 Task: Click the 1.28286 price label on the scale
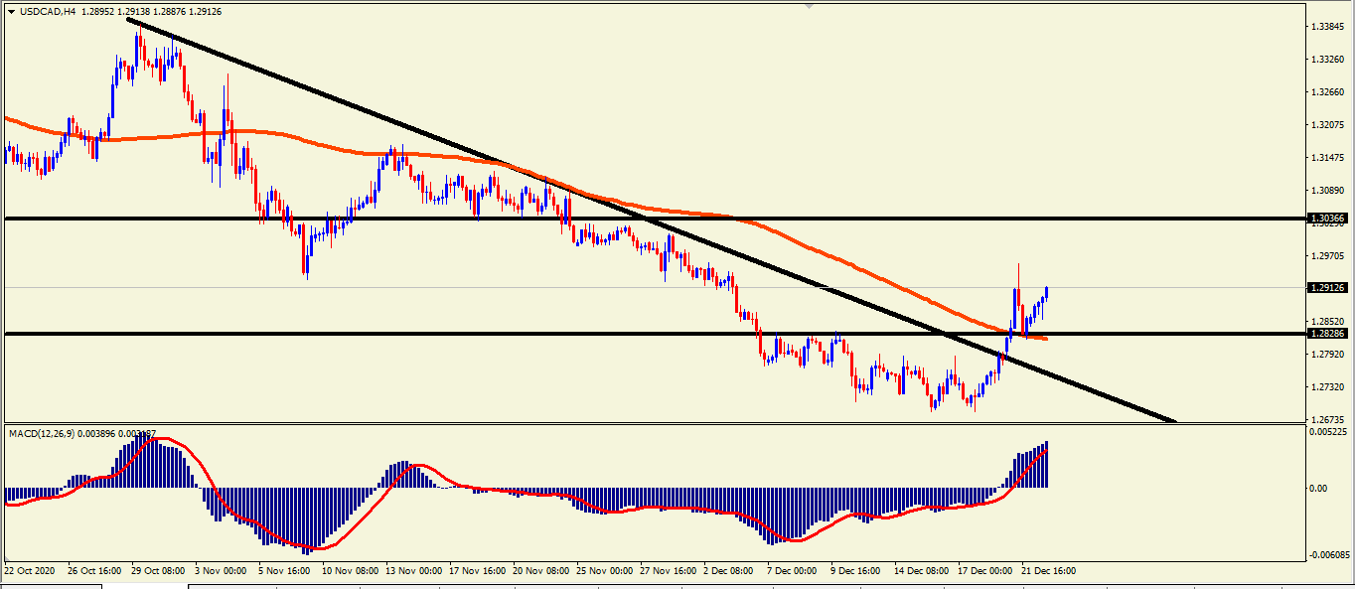click(x=1328, y=335)
